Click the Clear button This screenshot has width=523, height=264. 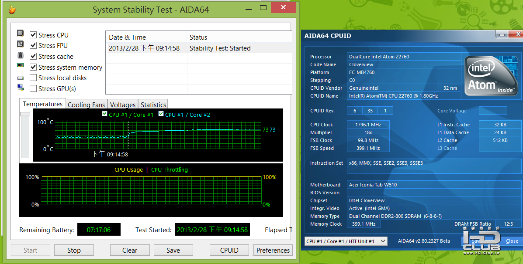(x=130, y=250)
